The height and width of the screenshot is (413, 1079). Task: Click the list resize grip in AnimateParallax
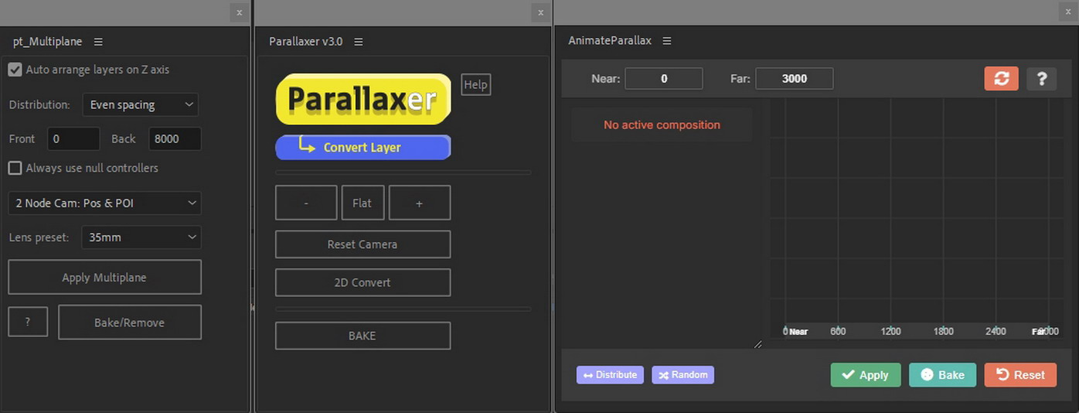pos(757,344)
